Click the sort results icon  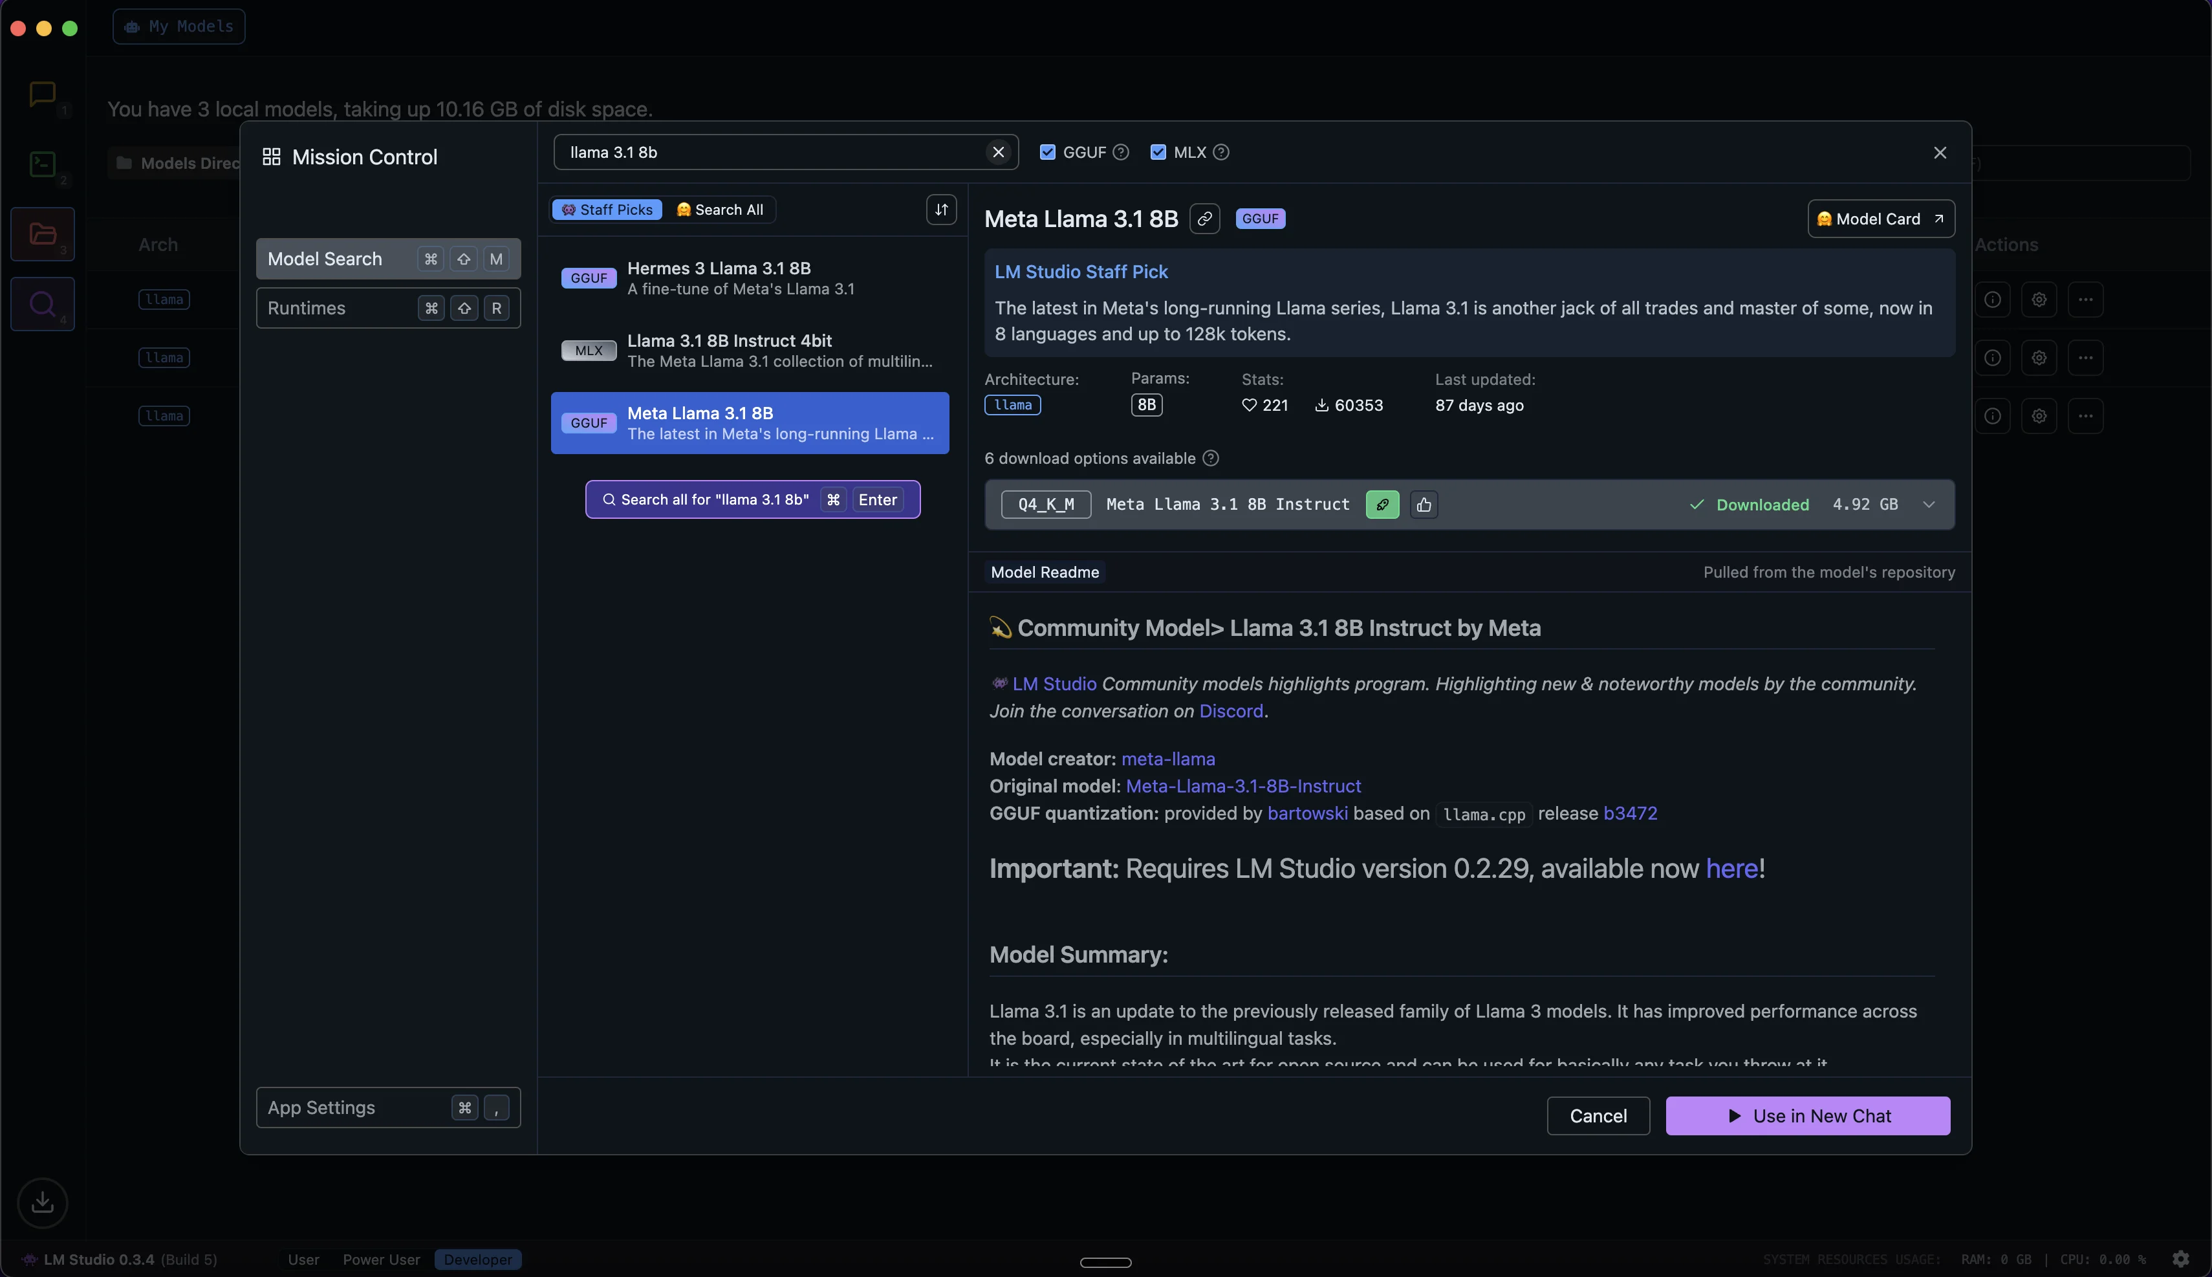point(940,210)
